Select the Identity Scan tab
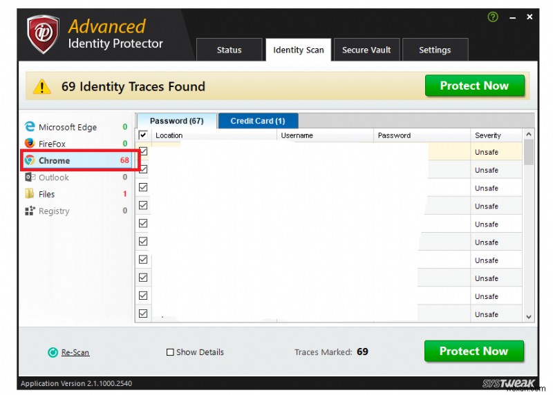Screen dimensions: 553x395 click(x=299, y=50)
